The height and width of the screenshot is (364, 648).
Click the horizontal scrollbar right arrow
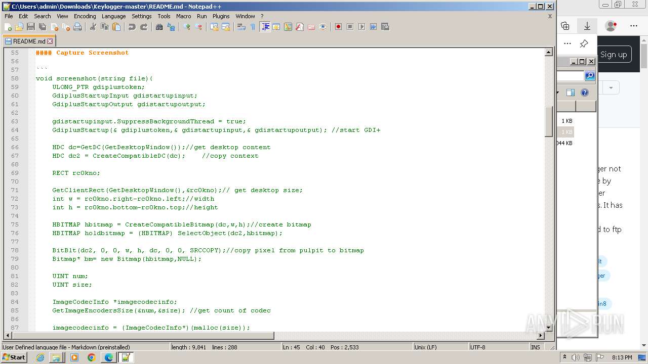(541, 335)
